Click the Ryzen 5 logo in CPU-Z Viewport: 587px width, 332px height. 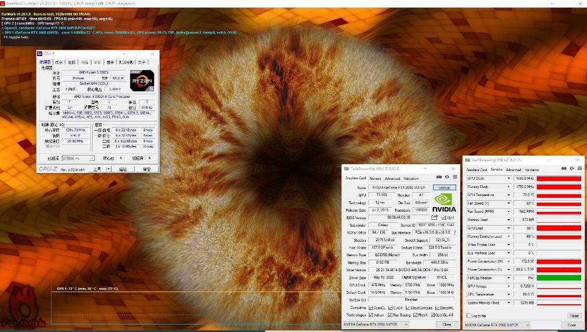pyautogui.click(x=142, y=80)
